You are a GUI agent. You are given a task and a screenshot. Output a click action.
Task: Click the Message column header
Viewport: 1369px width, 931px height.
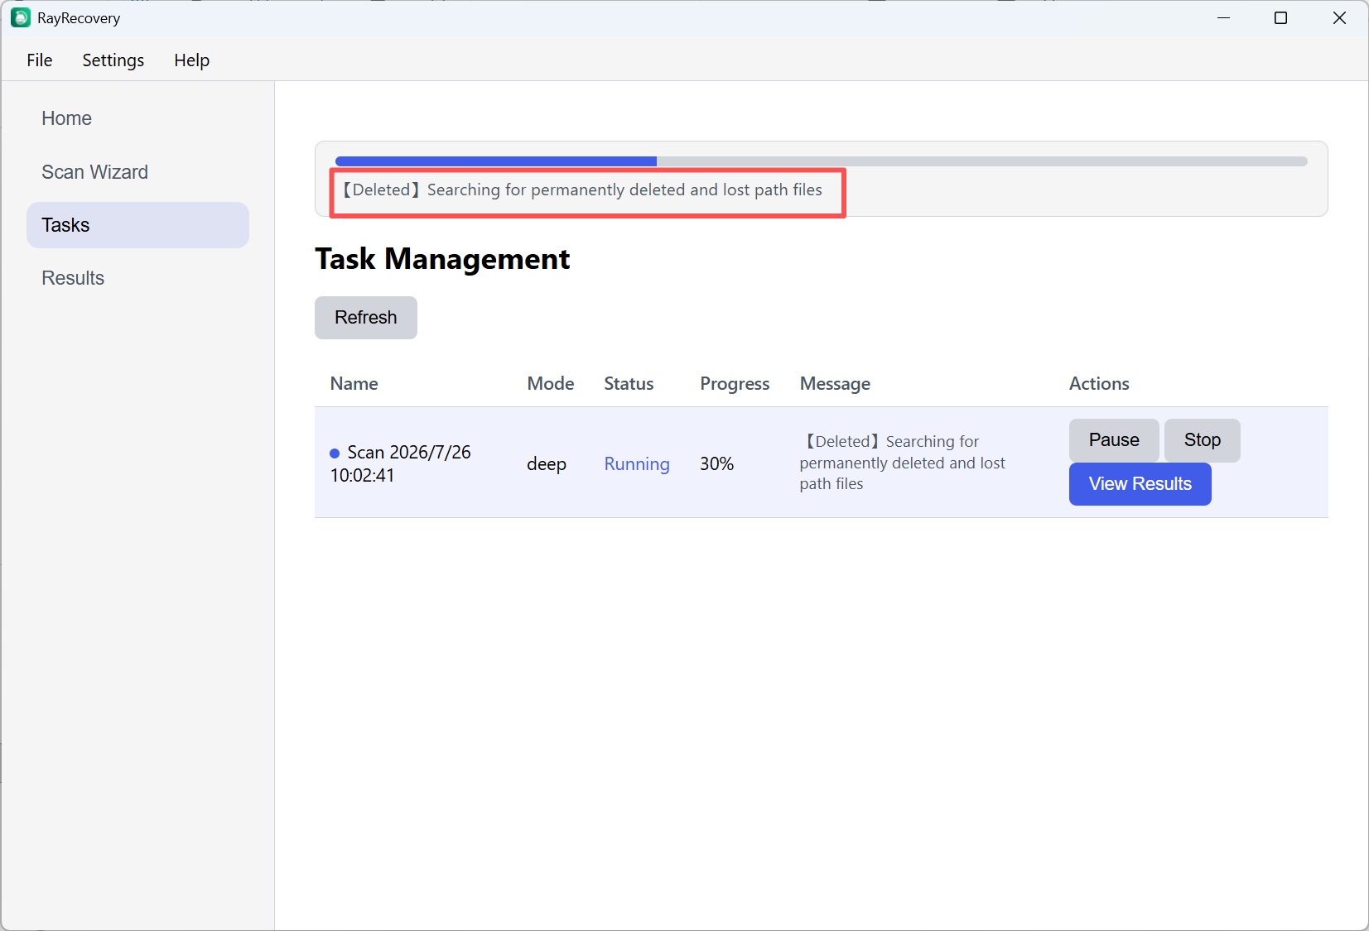[x=835, y=384]
